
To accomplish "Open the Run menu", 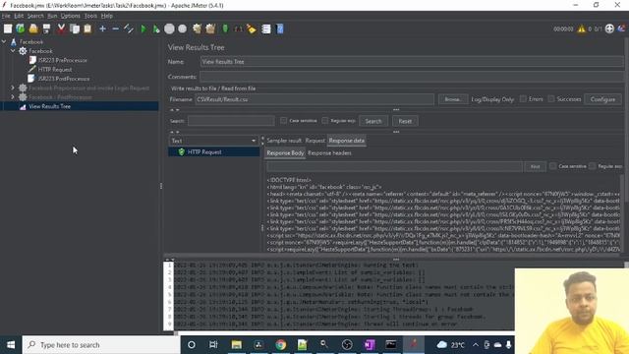I will click(52, 16).
